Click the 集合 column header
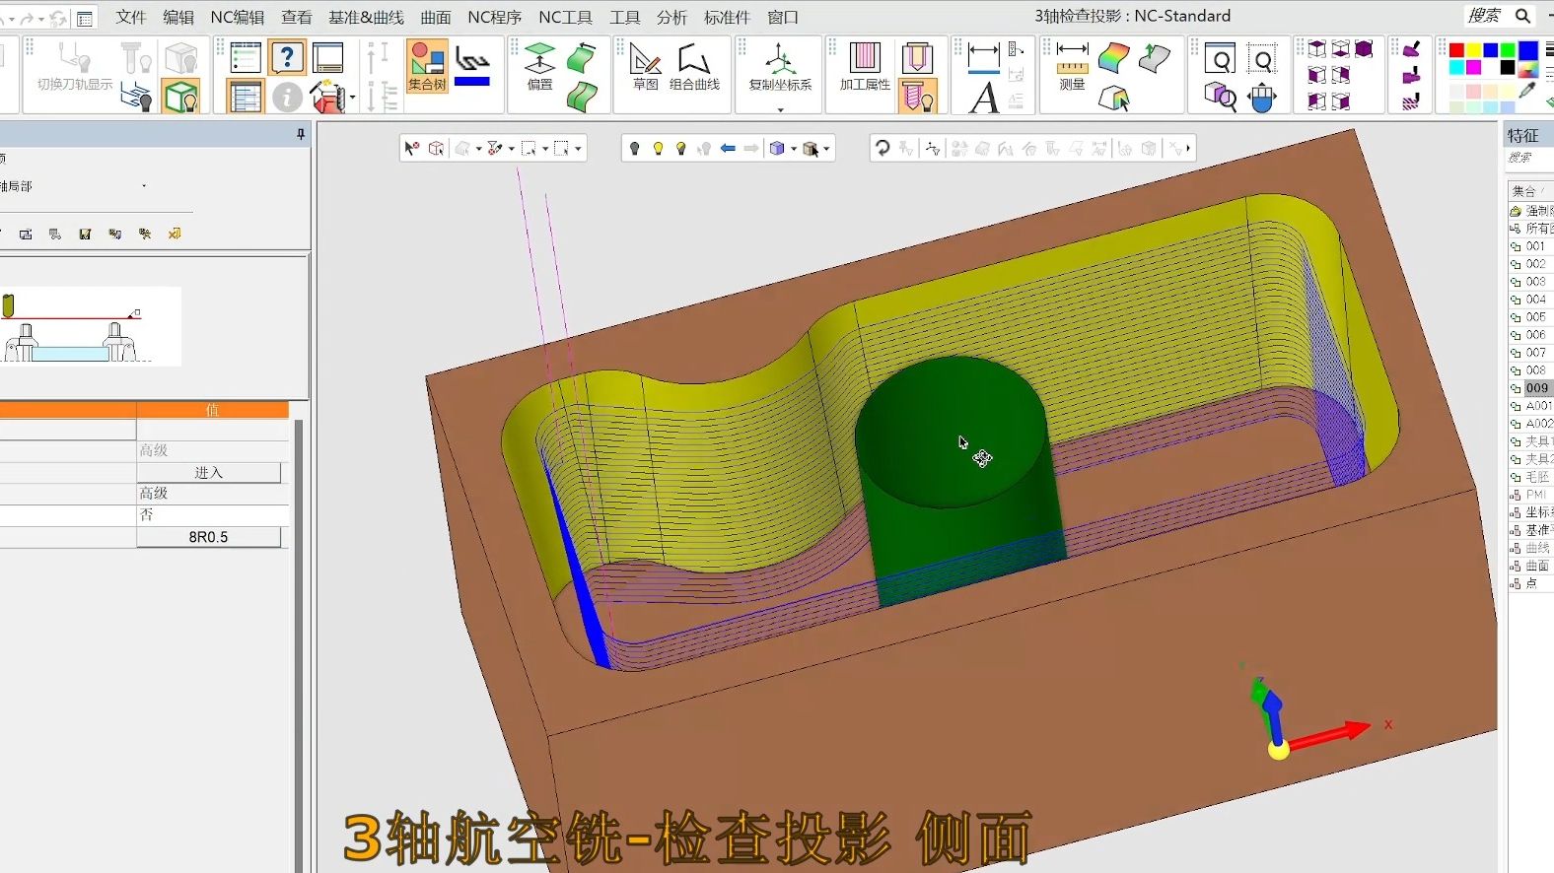The image size is (1554, 873). [1530, 190]
